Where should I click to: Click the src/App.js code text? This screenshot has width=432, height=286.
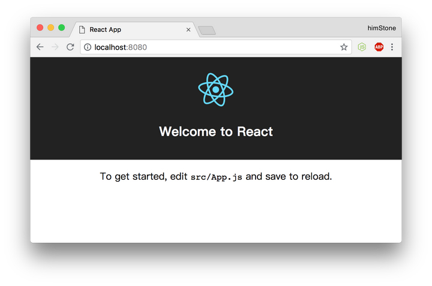pyautogui.click(x=216, y=177)
